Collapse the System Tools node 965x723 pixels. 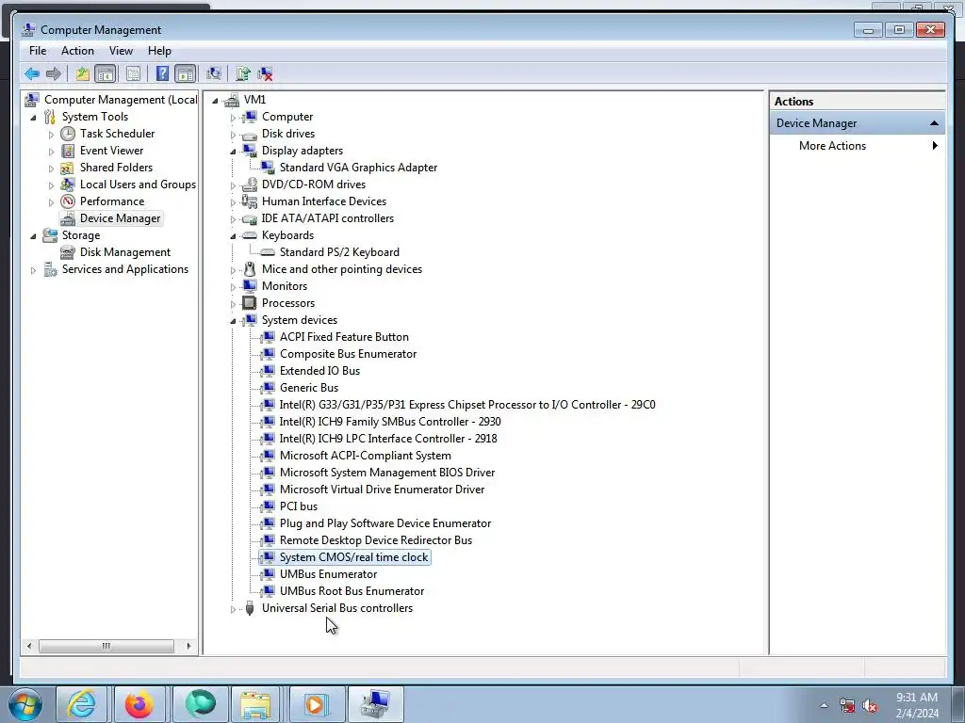33,117
